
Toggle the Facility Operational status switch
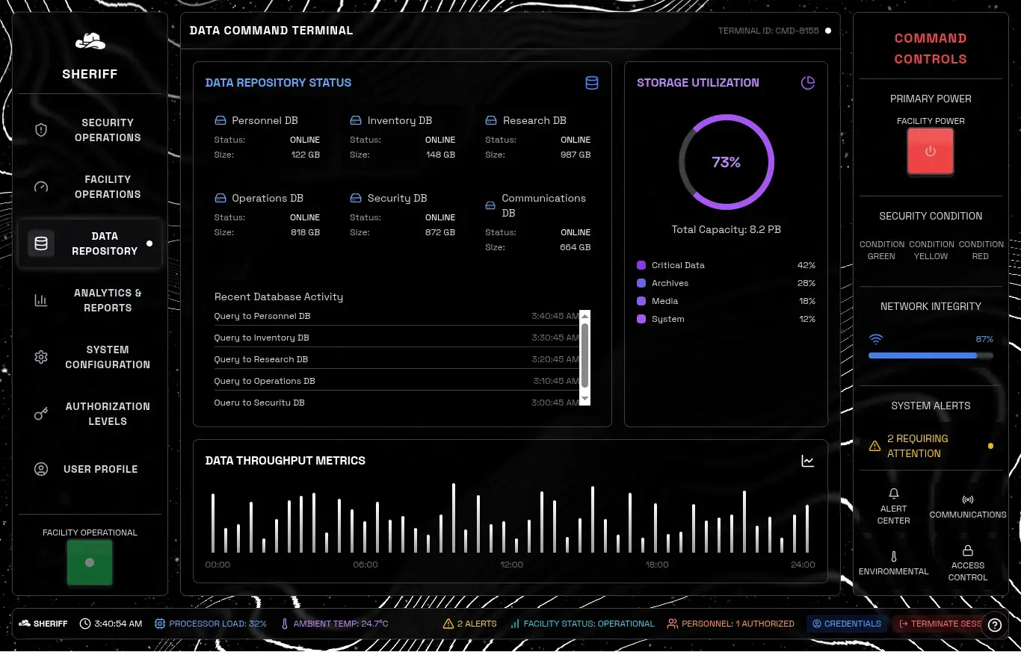point(90,562)
